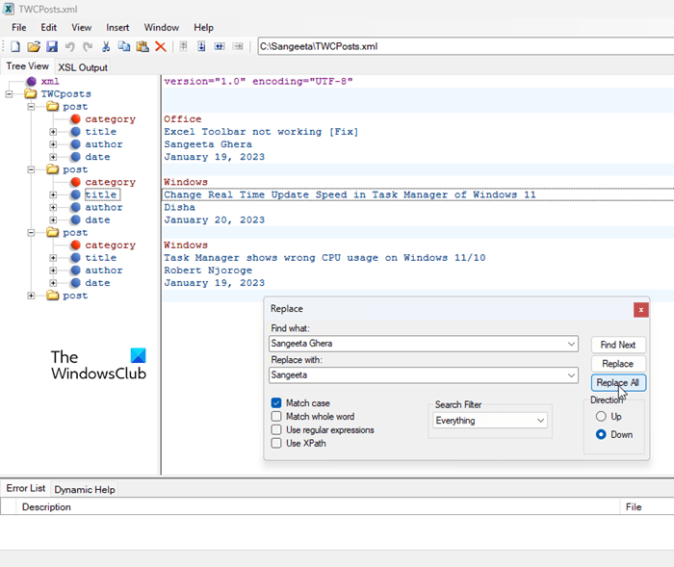Click the File column header in the Error List
674x567 pixels.
[x=647, y=506]
